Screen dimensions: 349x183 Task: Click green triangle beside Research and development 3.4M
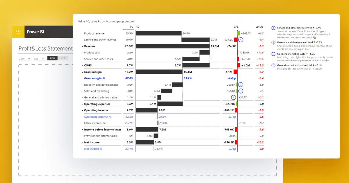[x=315, y=42]
